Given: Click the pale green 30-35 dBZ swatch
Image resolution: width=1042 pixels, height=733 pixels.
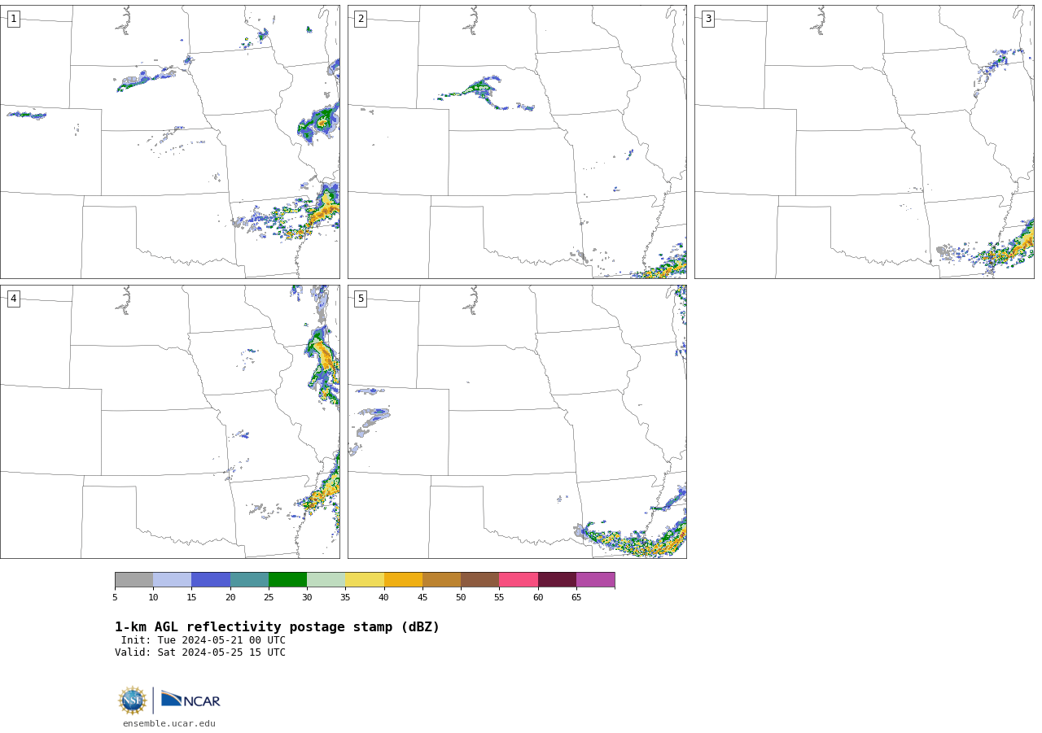Looking at the screenshot, I should click(326, 579).
